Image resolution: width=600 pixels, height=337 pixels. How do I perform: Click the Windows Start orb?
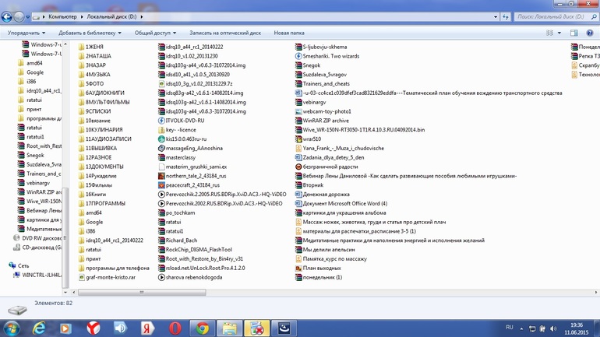coord(11,328)
